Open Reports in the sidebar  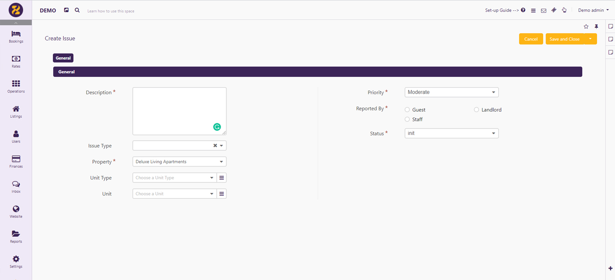[x=16, y=237]
